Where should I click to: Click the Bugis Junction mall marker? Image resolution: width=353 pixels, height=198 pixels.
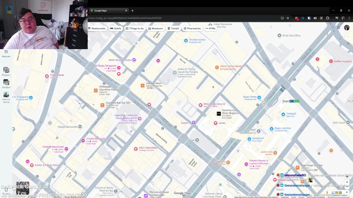[272, 129]
